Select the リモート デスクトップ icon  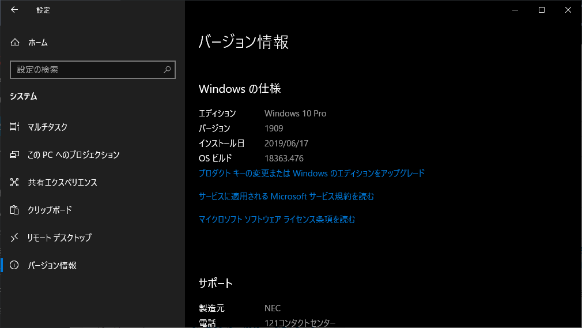(14, 237)
